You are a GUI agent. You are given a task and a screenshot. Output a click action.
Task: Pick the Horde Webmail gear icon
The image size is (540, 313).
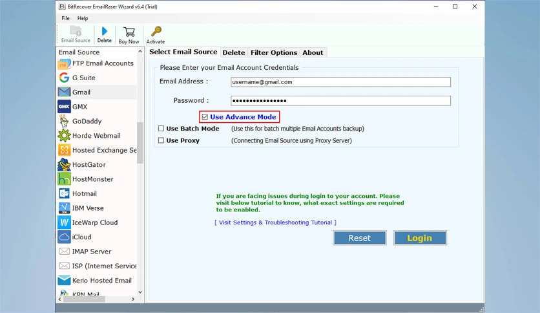(64, 136)
